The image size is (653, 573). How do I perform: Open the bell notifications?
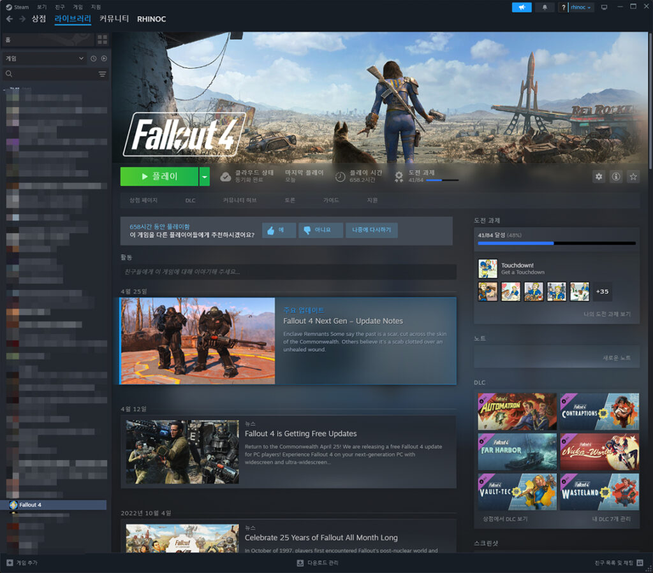tap(545, 7)
